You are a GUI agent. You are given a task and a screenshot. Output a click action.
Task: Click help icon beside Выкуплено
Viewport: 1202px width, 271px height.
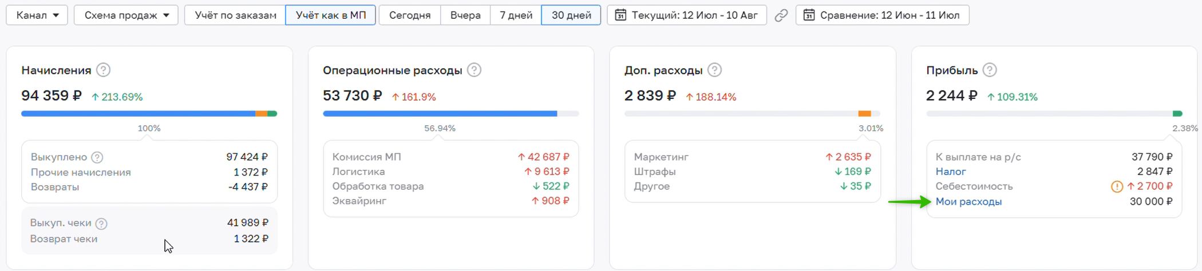[97, 157]
